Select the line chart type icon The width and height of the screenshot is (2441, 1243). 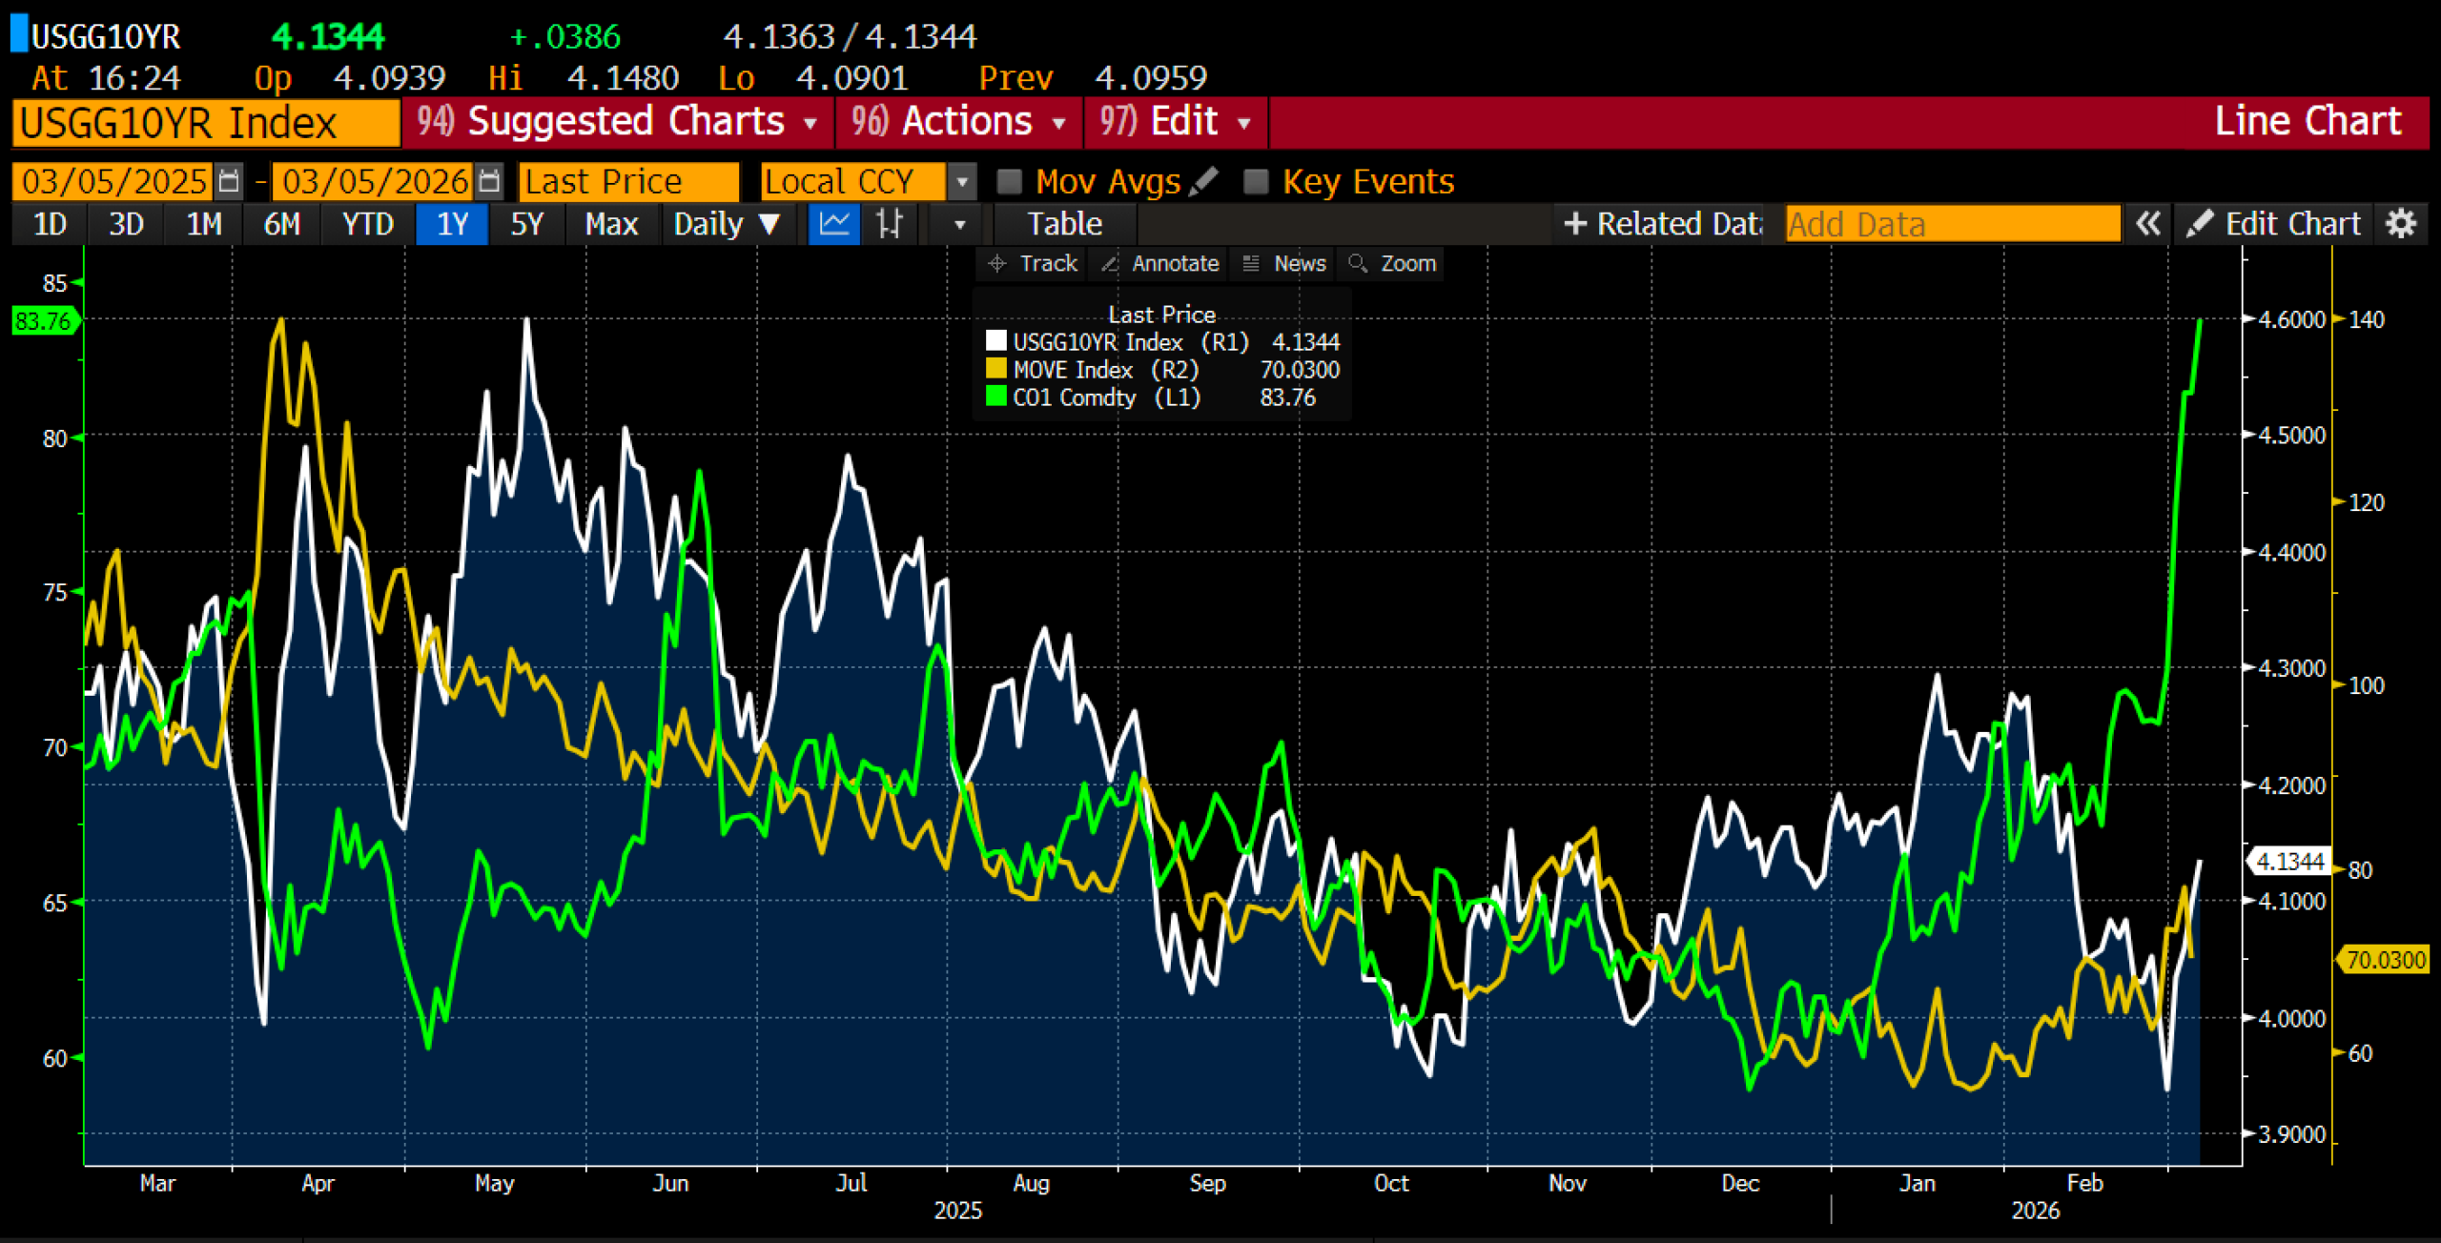834,224
